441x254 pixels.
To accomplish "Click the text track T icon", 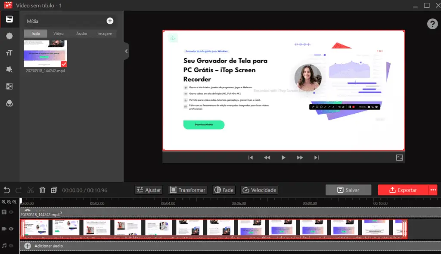I will pos(4,212).
